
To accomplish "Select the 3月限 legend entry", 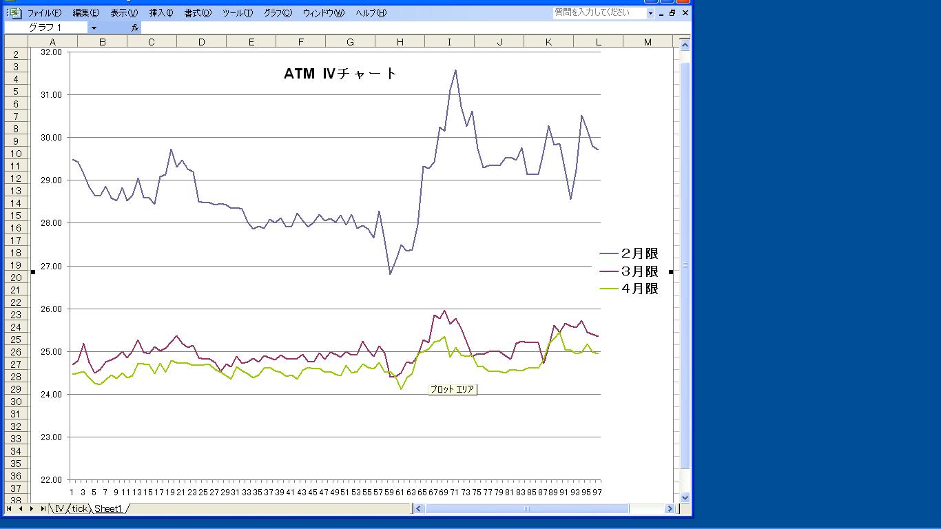I will point(629,271).
